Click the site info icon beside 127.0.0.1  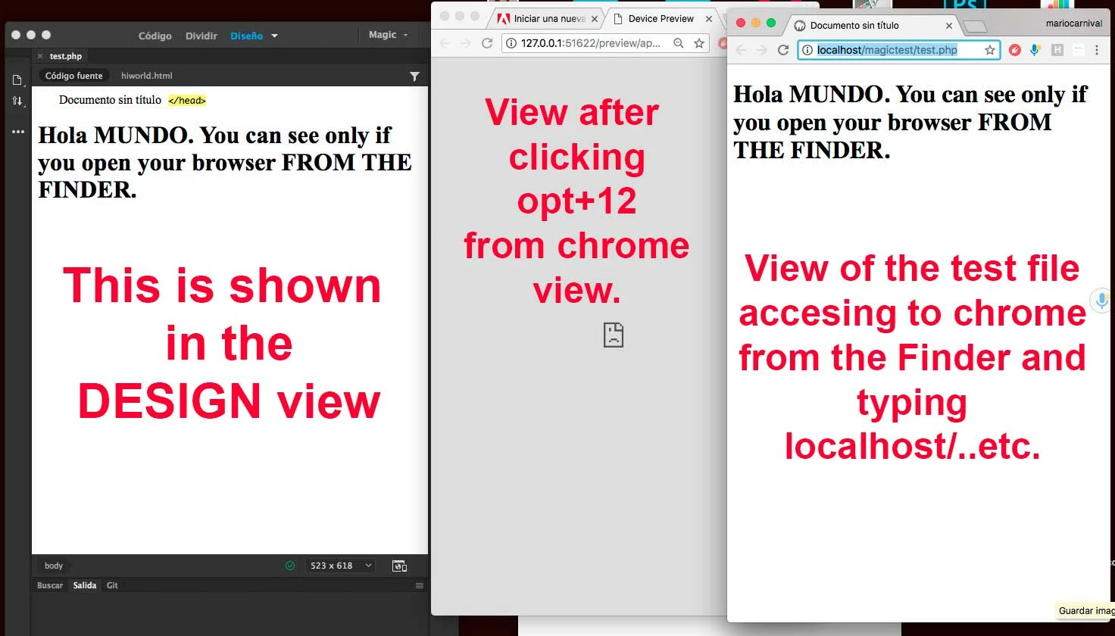[511, 43]
